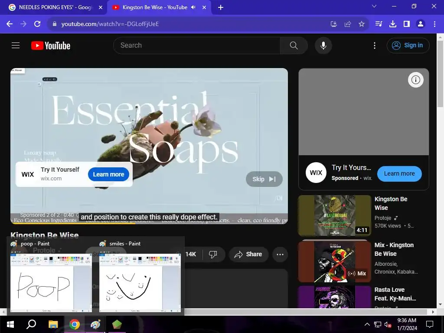Image resolution: width=444 pixels, height=333 pixels.
Task: Click Paint icon in taskbar
Action: pyautogui.click(x=95, y=324)
